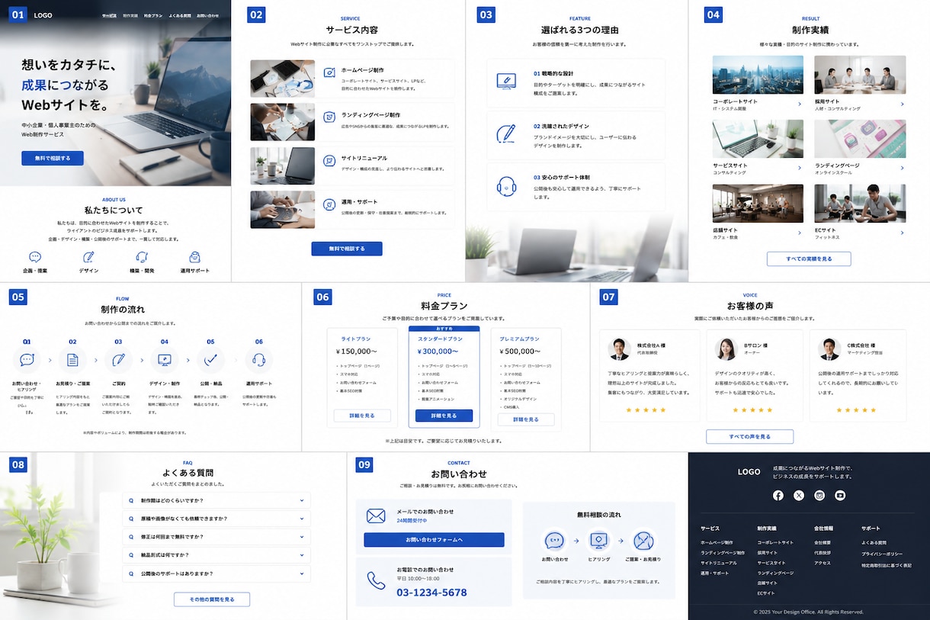
Task: Open the YouTube icon in the footer
Action: point(840,495)
